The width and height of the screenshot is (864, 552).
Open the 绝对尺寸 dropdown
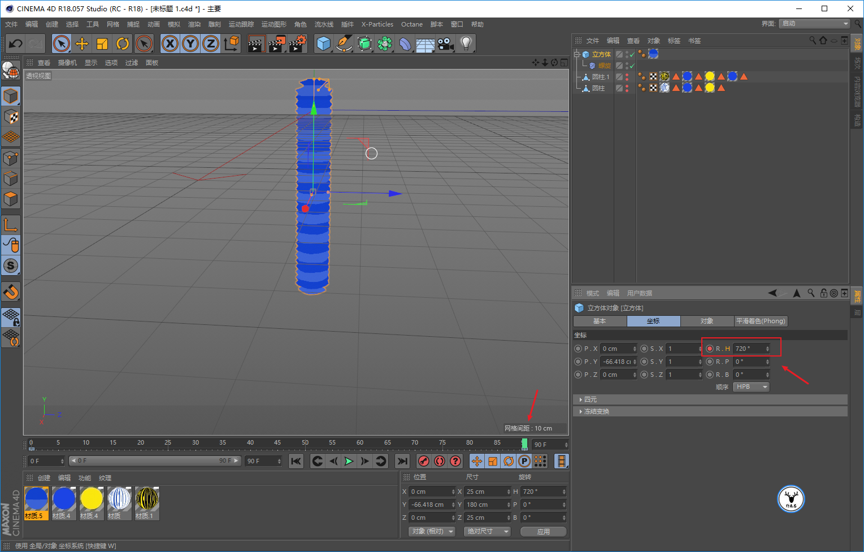click(487, 532)
